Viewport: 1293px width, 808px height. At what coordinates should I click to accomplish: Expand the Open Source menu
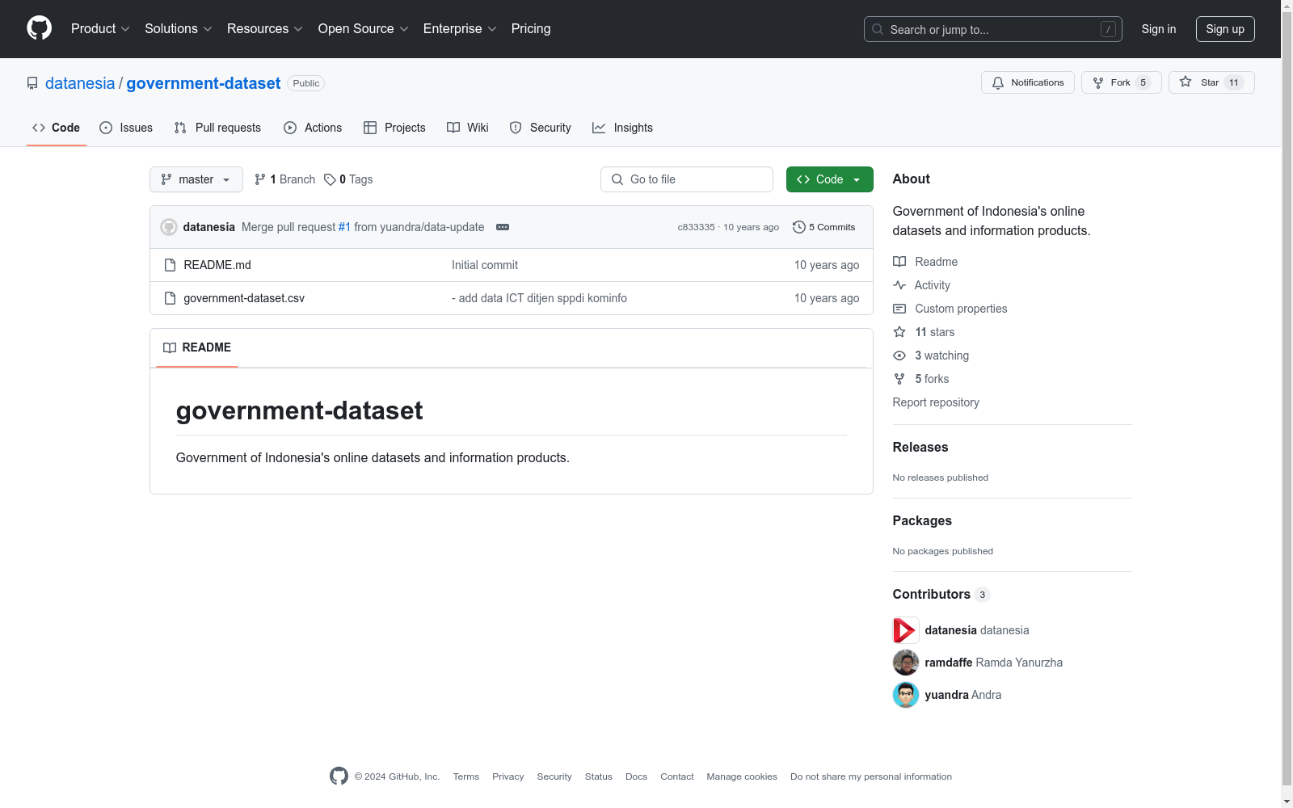(364, 29)
